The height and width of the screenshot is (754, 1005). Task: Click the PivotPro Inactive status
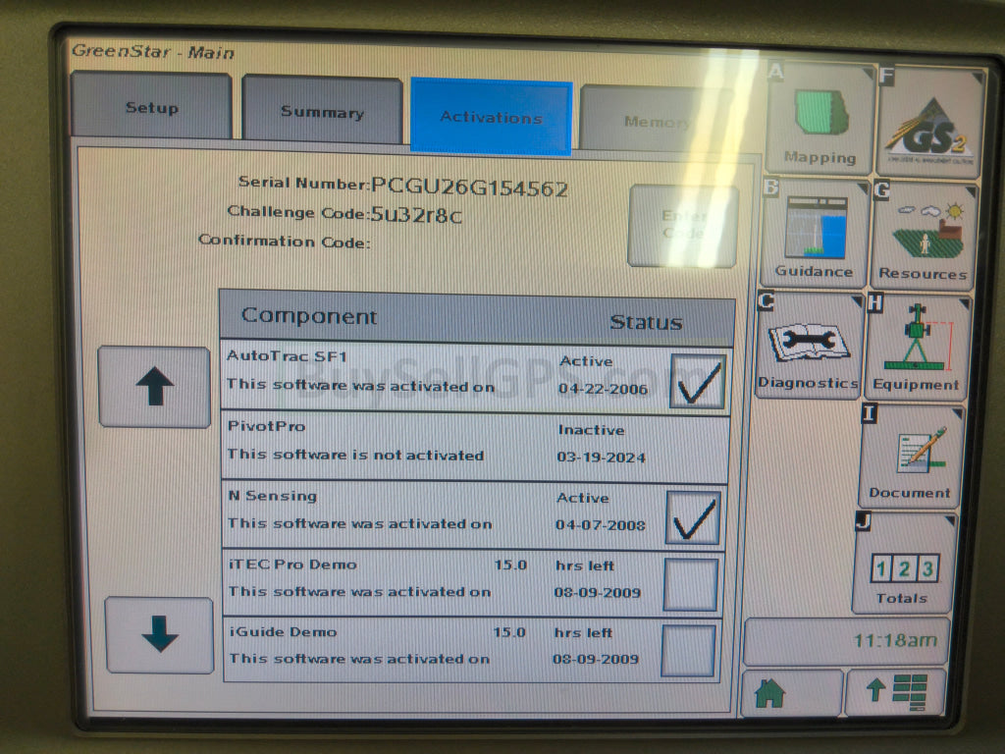click(x=591, y=430)
